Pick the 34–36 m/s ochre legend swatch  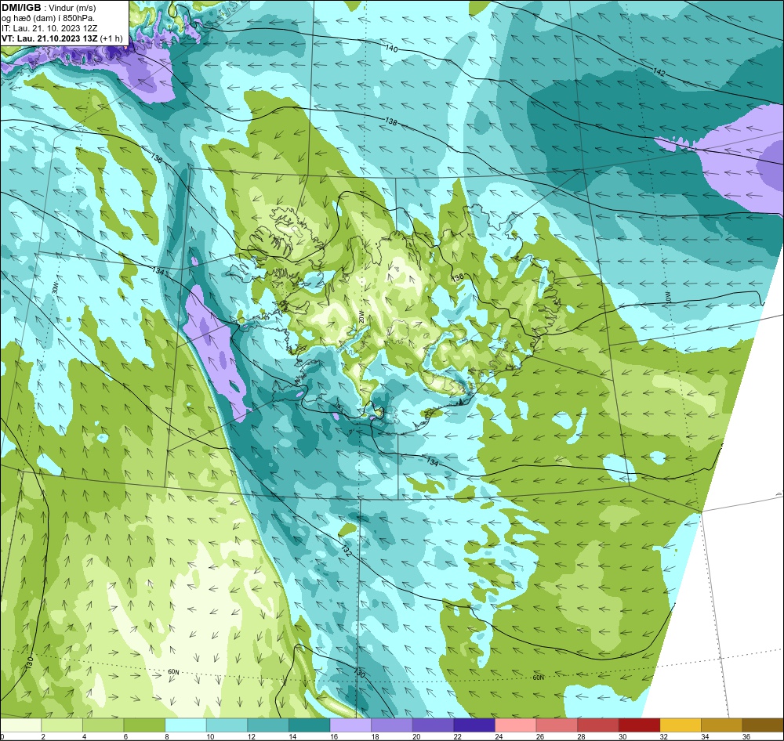(x=722, y=725)
